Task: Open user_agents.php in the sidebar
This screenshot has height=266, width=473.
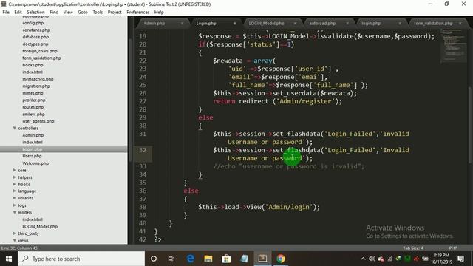Action: pyautogui.click(x=38, y=121)
